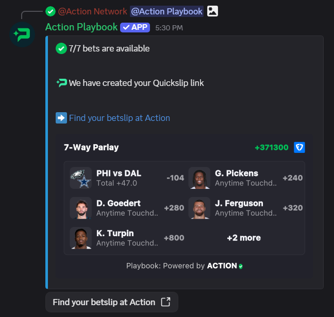This screenshot has height=317, width=334.
Task: Expand the +2 more bets
Action: pos(243,238)
